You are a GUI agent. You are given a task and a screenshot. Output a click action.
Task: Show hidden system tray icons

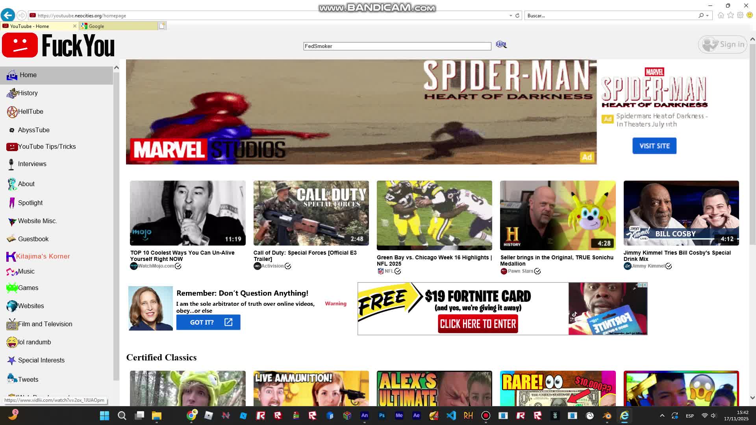click(x=662, y=416)
